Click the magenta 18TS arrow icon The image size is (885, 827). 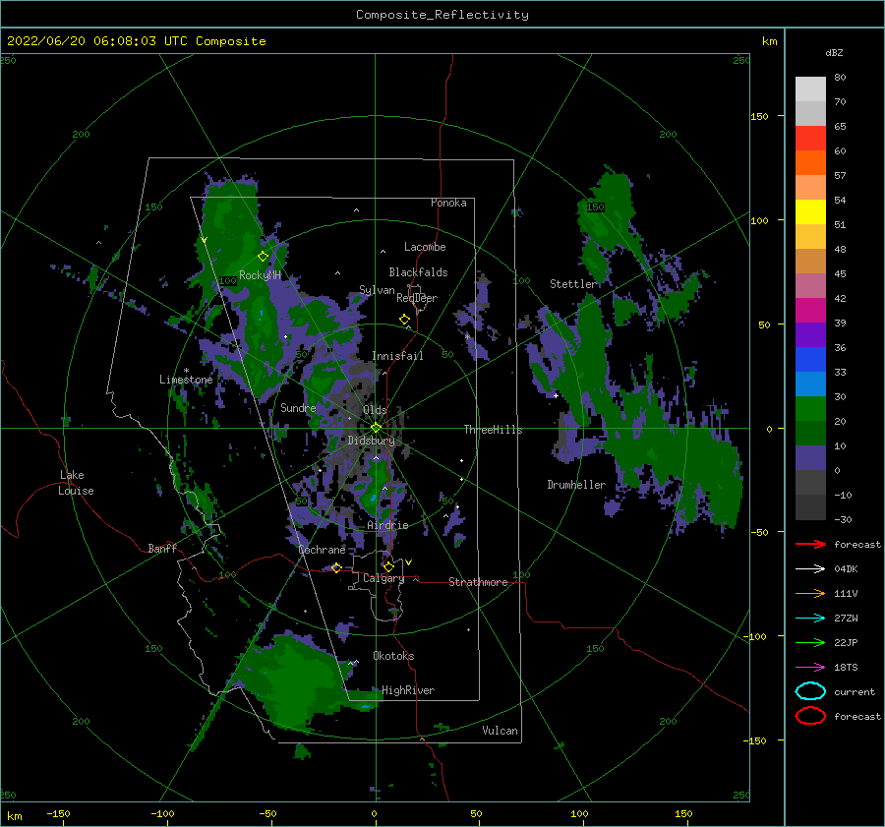coord(810,668)
